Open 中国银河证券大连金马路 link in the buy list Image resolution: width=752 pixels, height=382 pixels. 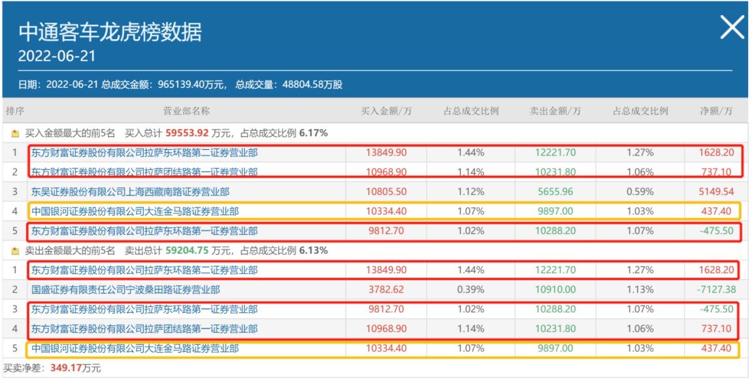click(x=135, y=211)
